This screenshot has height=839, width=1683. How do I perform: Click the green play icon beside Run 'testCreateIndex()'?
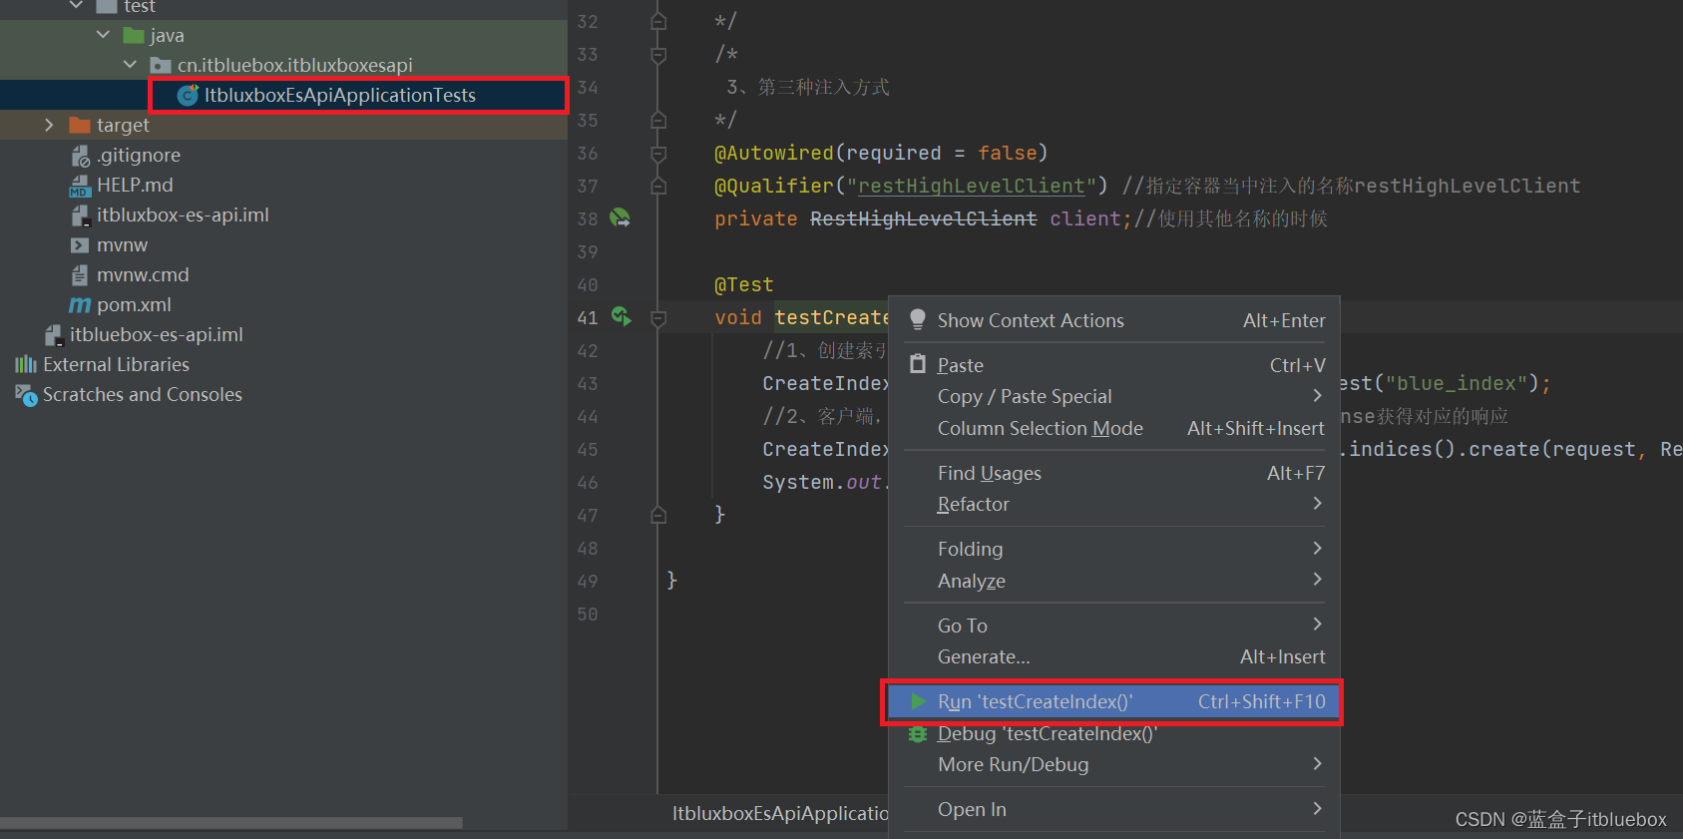pos(919,701)
